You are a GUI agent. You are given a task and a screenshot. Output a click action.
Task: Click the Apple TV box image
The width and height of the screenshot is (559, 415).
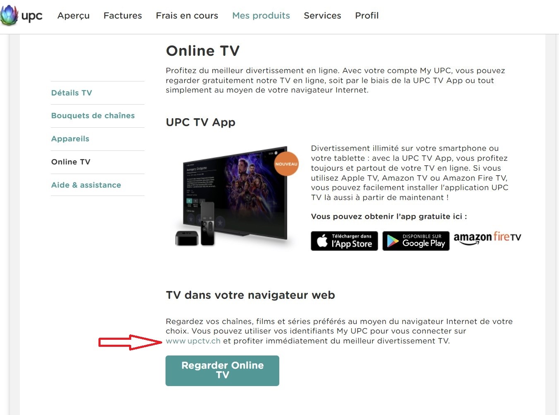(x=187, y=239)
